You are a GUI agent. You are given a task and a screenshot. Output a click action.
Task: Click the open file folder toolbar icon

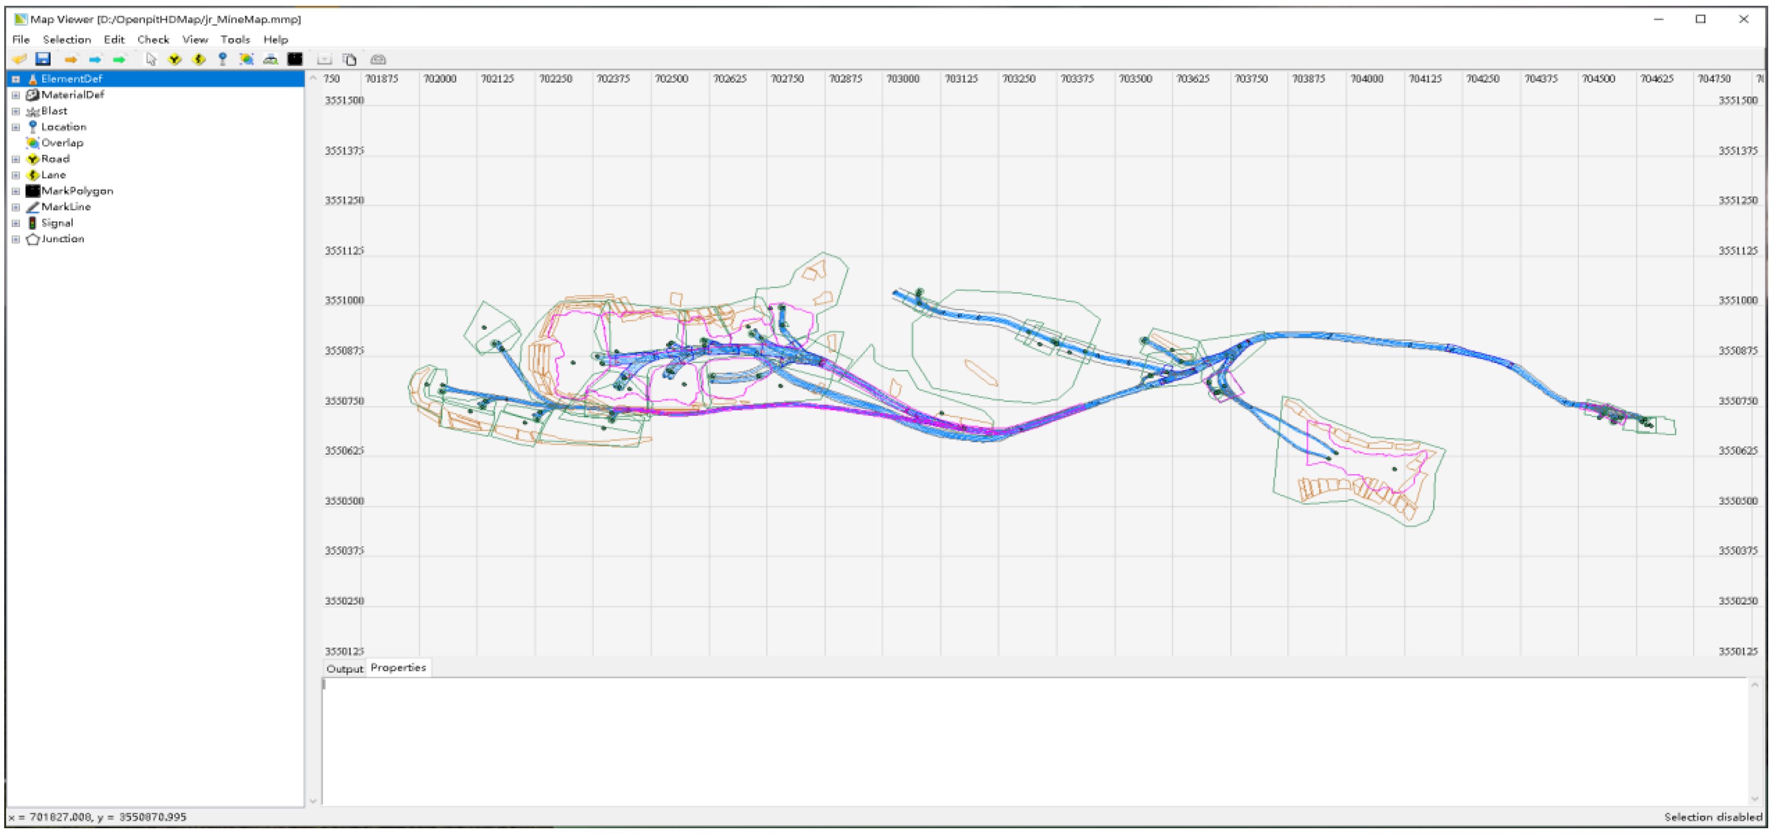[x=20, y=59]
